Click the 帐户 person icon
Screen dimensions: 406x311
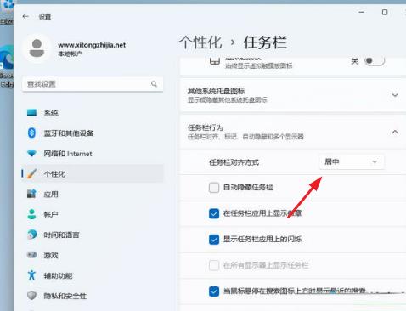point(31,214)
